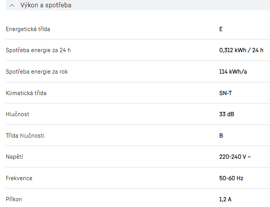Select the Energetická třída label
270x207 pixels.
[x=28, y=29]
